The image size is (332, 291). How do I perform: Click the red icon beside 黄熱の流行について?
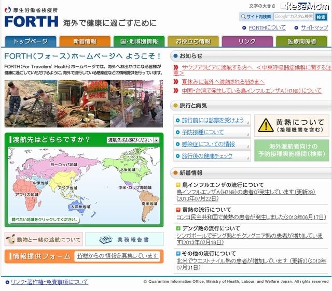pos(178,210)
